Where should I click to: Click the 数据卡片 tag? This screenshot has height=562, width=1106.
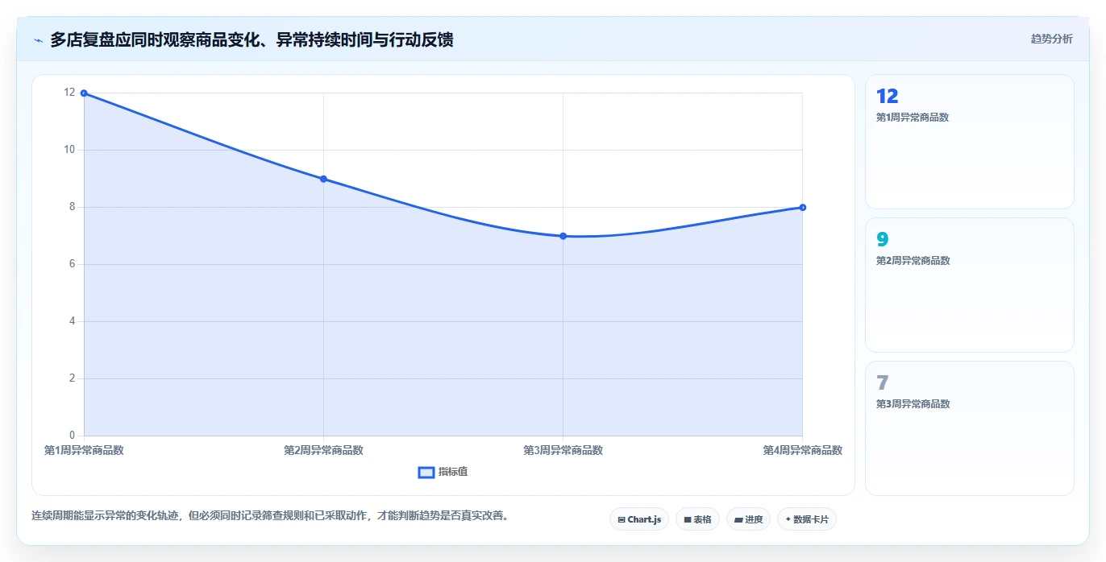click(x=806, y=519)
